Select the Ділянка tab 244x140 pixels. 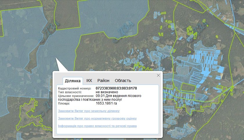(73, 81)
